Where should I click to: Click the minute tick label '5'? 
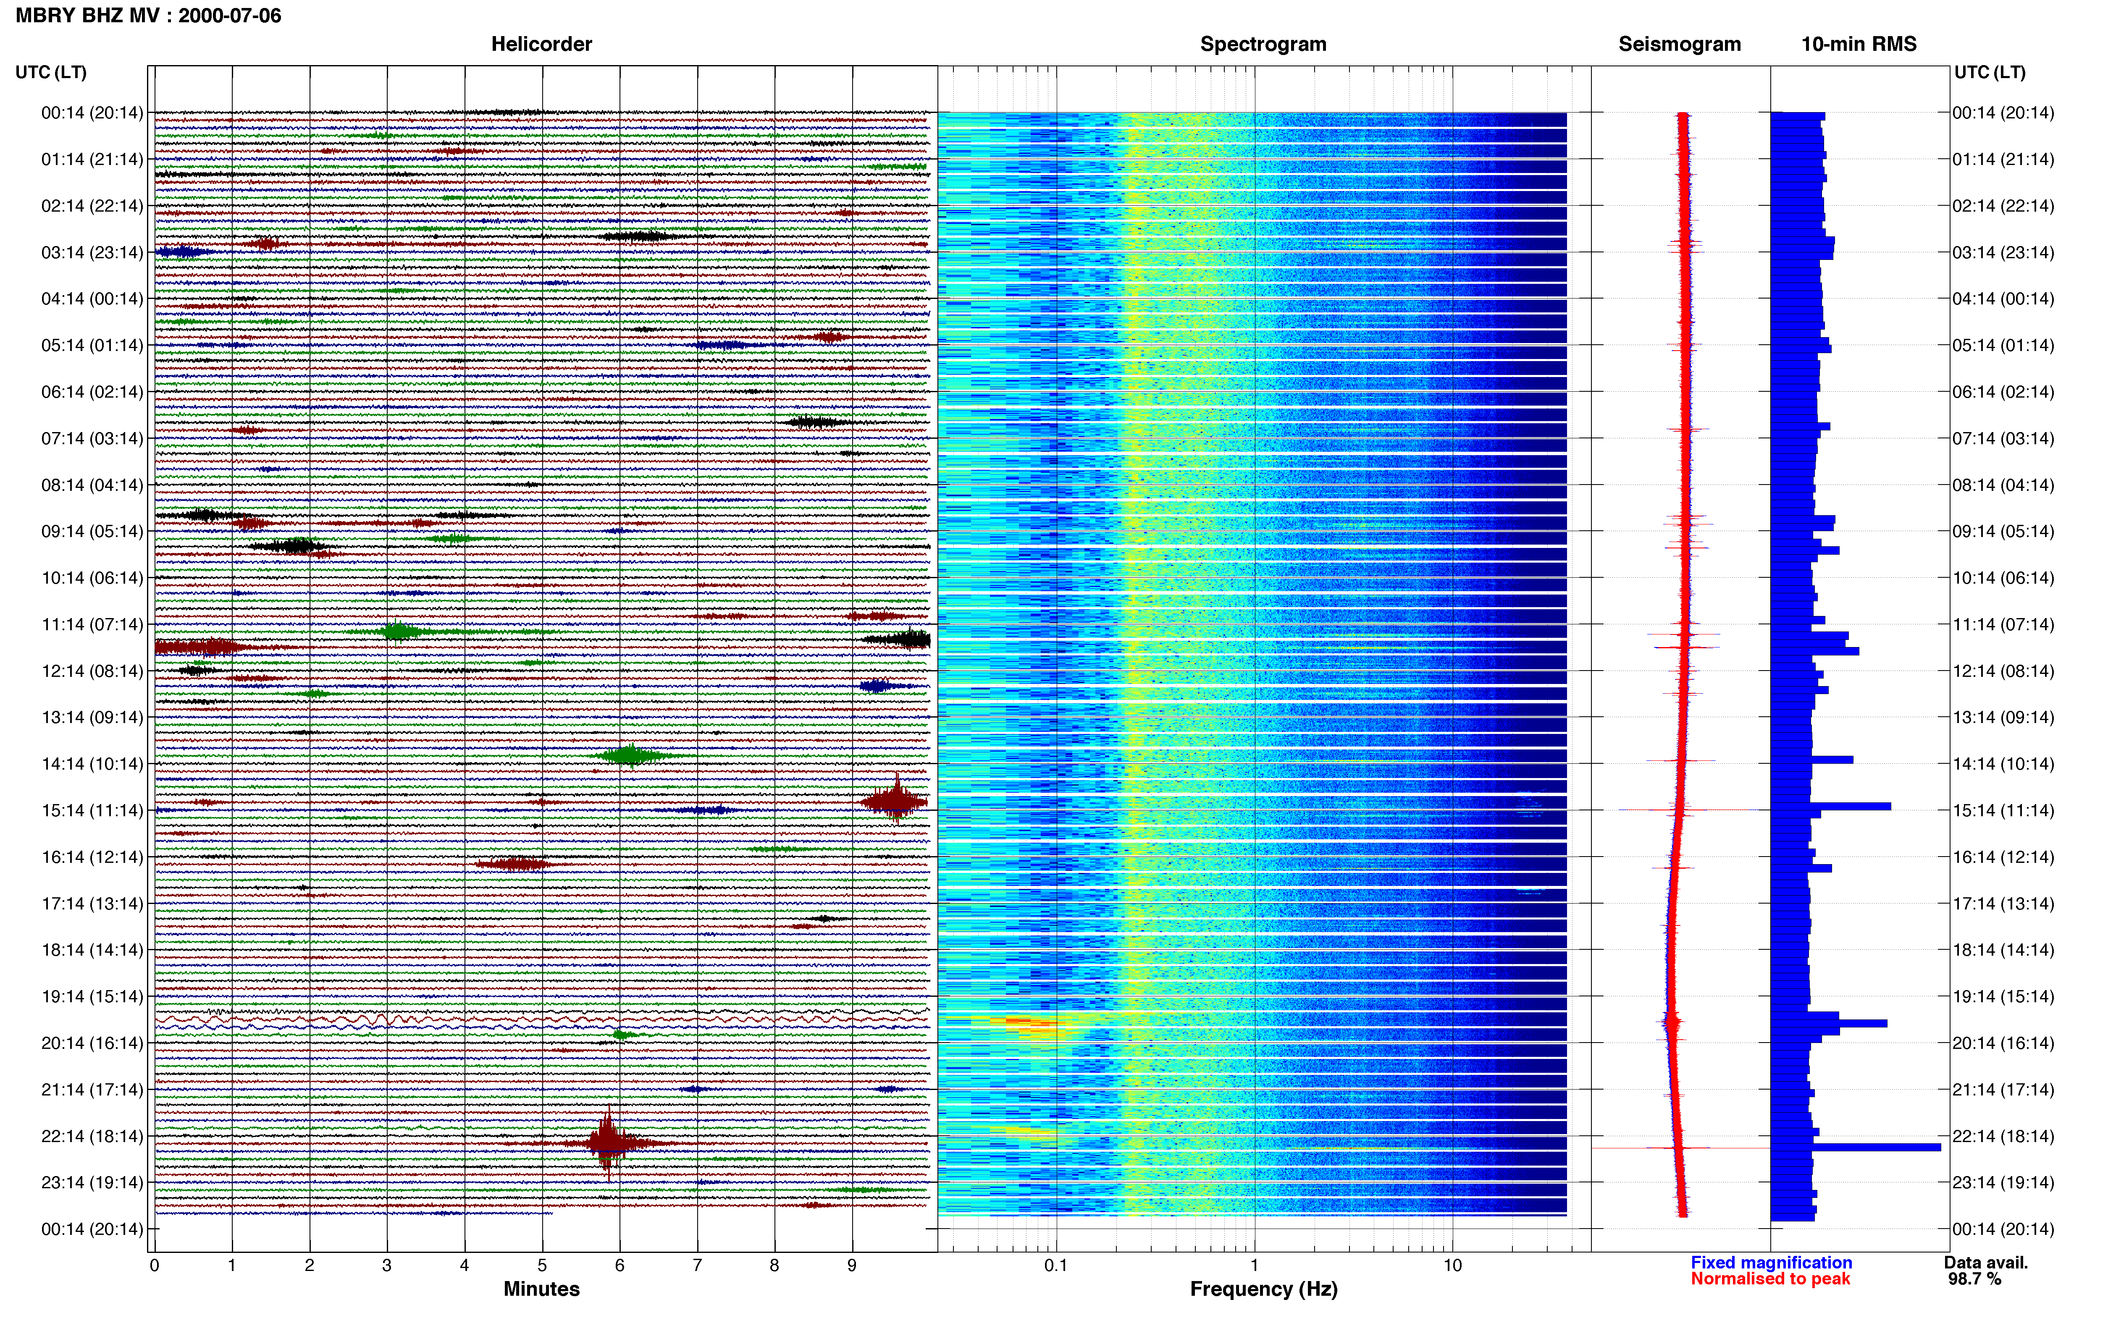coord(542,1266)
